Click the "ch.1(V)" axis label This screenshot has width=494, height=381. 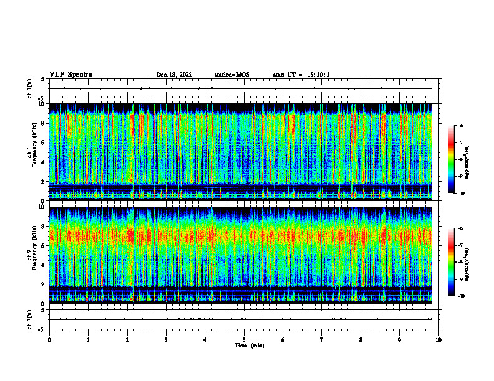(x=30, y=88)
